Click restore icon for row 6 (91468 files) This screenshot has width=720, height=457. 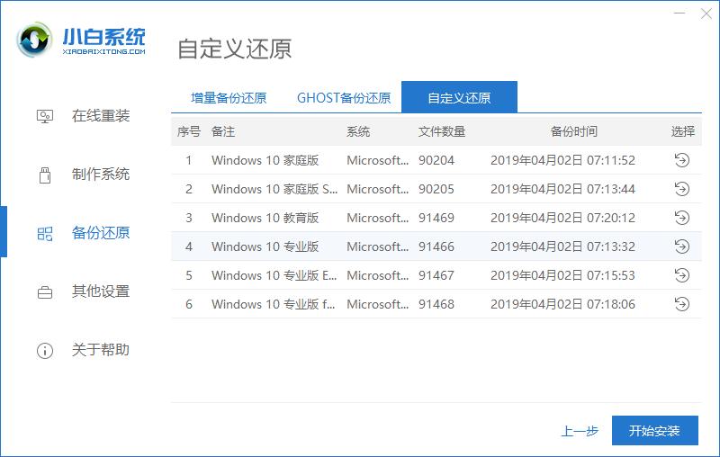coord(682,304)
